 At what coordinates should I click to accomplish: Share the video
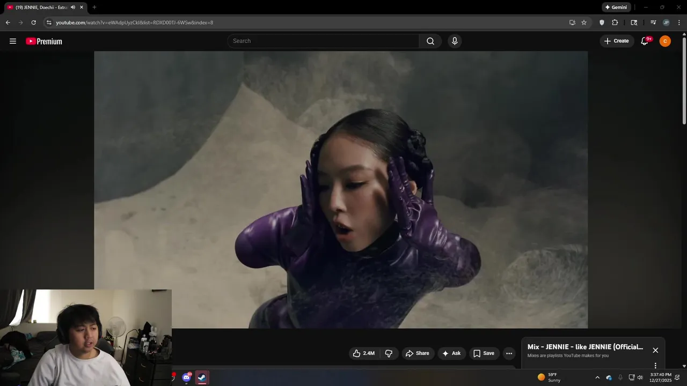pyautogui.click(x=417, y=353)
